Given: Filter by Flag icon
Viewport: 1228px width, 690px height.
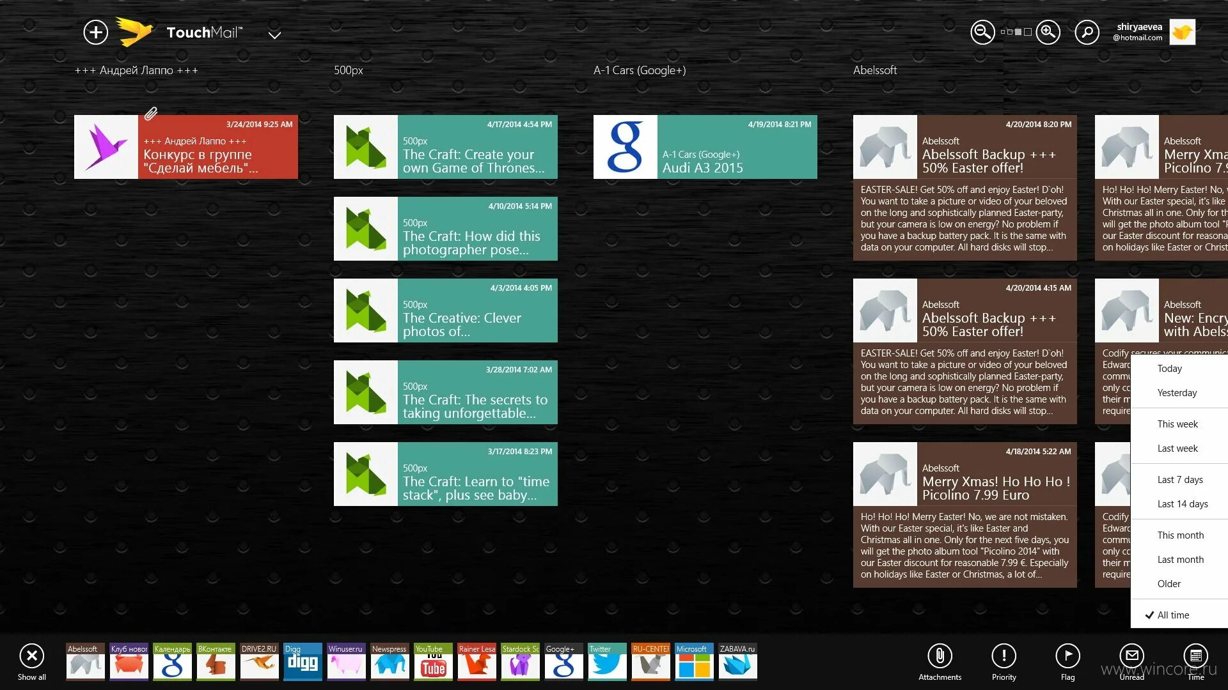Looking at the screenshot, I should [x=1067, y=656].
